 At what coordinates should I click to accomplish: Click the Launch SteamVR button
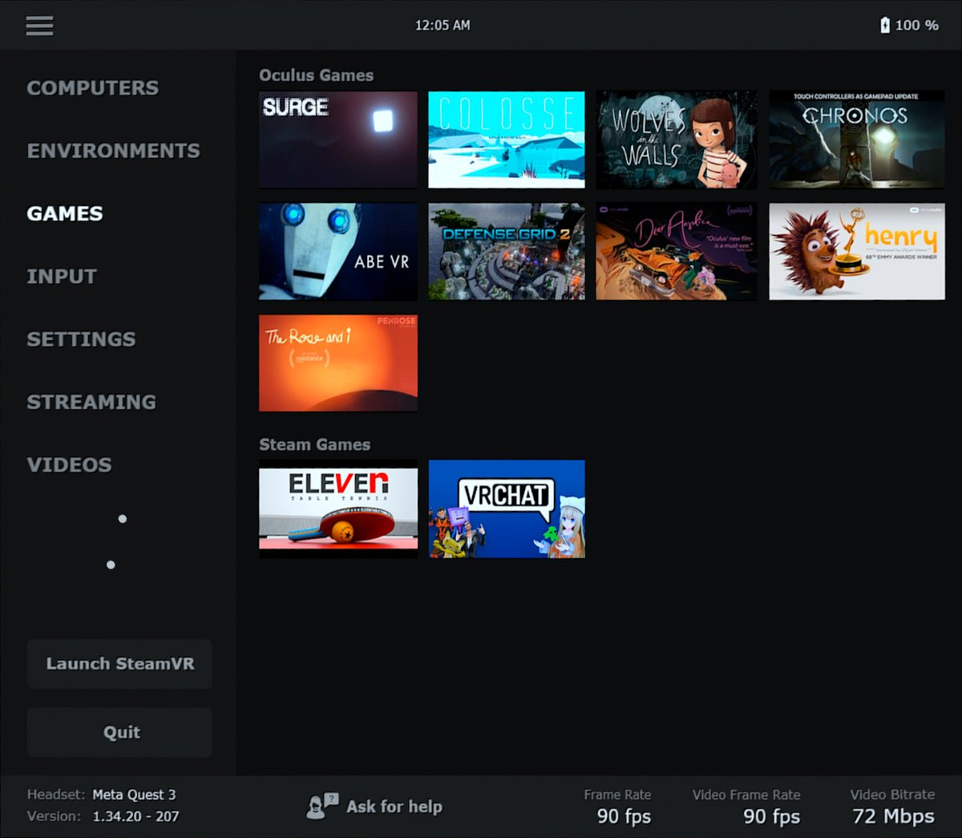pos(119,664)
